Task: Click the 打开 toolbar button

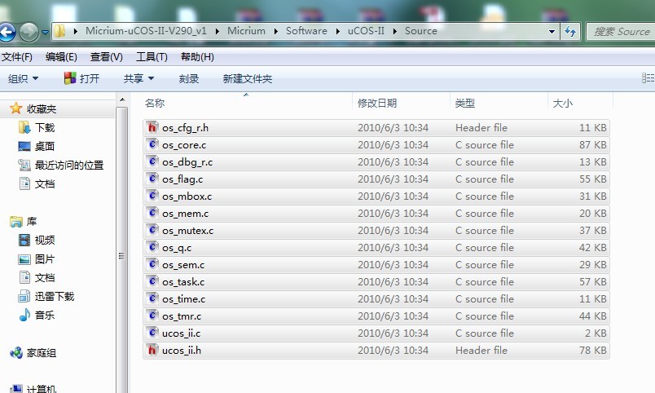Action: 81,78
